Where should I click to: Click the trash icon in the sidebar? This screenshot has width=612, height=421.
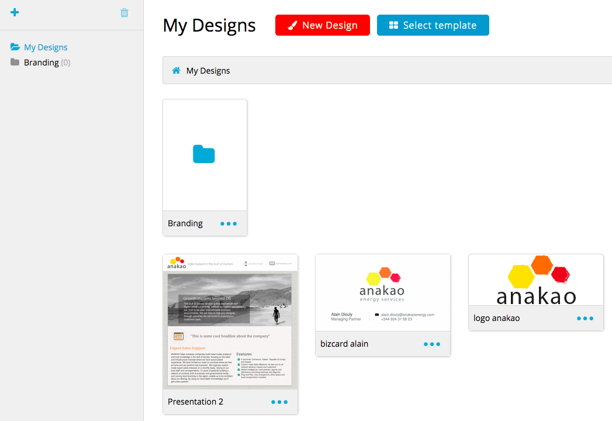124,12
